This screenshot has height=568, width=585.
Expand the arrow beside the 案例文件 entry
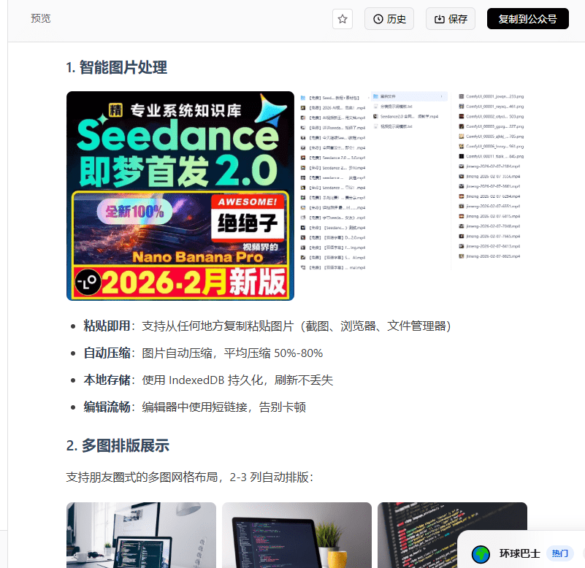(441, 96)
